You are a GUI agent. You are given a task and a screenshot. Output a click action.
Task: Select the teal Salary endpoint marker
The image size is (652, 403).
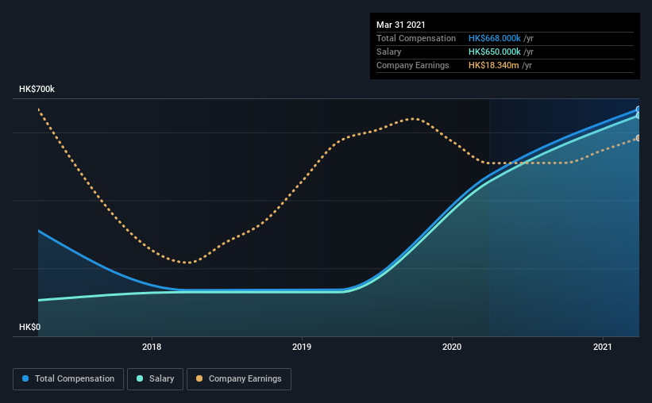(x=638, y=116)
